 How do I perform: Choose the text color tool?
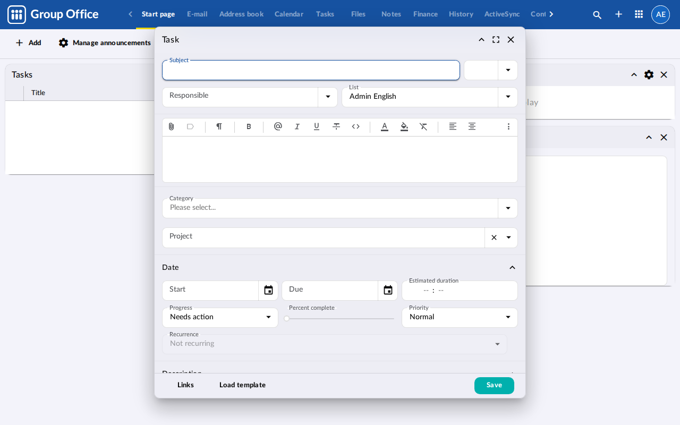click(x=385, y=126)
